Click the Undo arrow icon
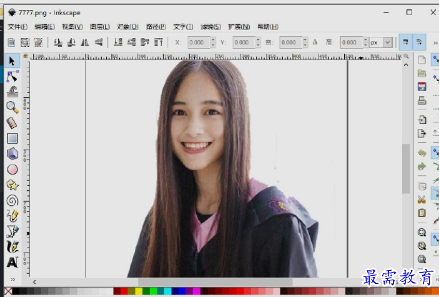The width and height of the screenshot is (439, 297). pos(422,153)
